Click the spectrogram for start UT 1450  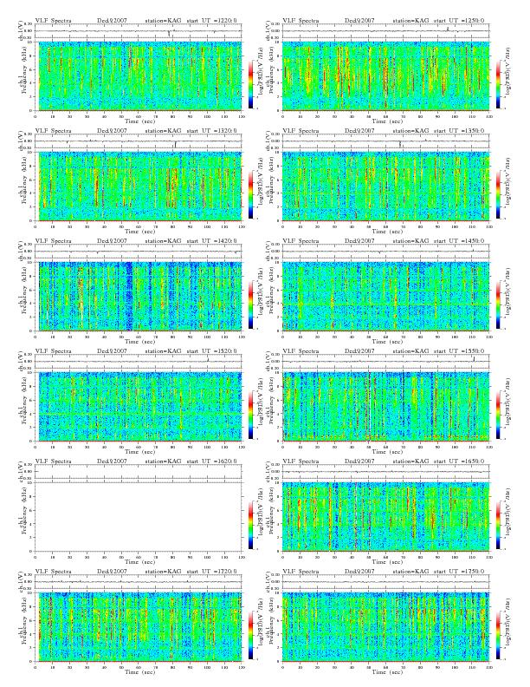pos(385,297)
